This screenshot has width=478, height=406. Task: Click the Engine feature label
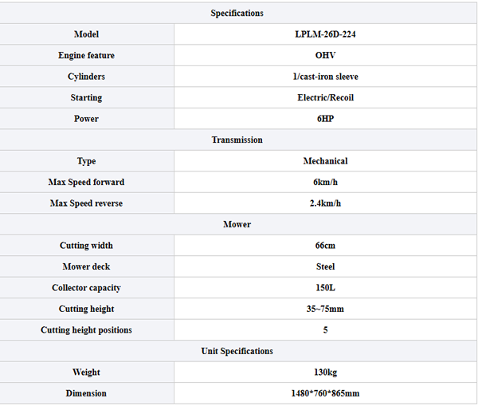pos(86,56)
